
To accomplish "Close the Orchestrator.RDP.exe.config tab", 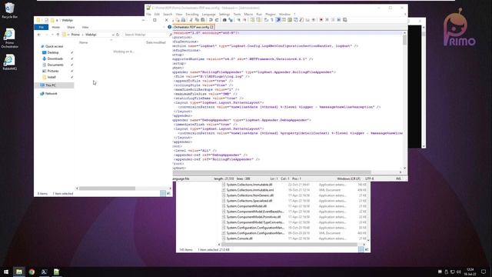I will pos(212,28).
